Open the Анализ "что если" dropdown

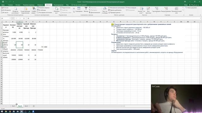coord(141,10)
